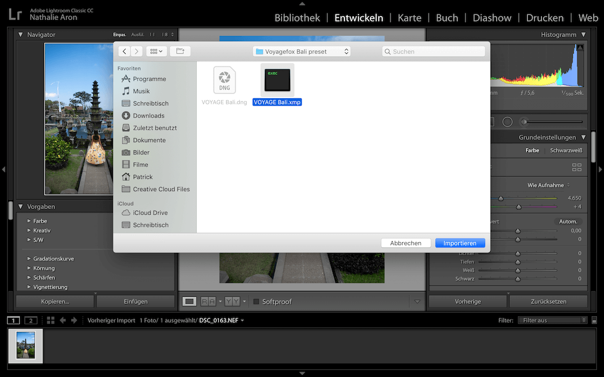Viewport: 604px width, 377px height.
Task: Toggle the R A before/after reference view
Action: point(208,302)
